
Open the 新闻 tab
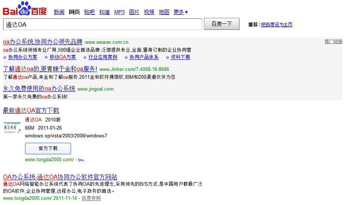click(59, 12)
